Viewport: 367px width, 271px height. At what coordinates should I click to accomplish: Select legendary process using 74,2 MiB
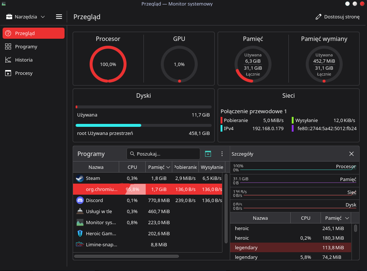click(x=290, y=257)
